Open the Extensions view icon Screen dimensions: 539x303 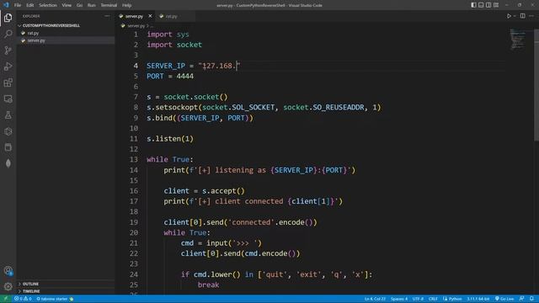pos(8,82)
